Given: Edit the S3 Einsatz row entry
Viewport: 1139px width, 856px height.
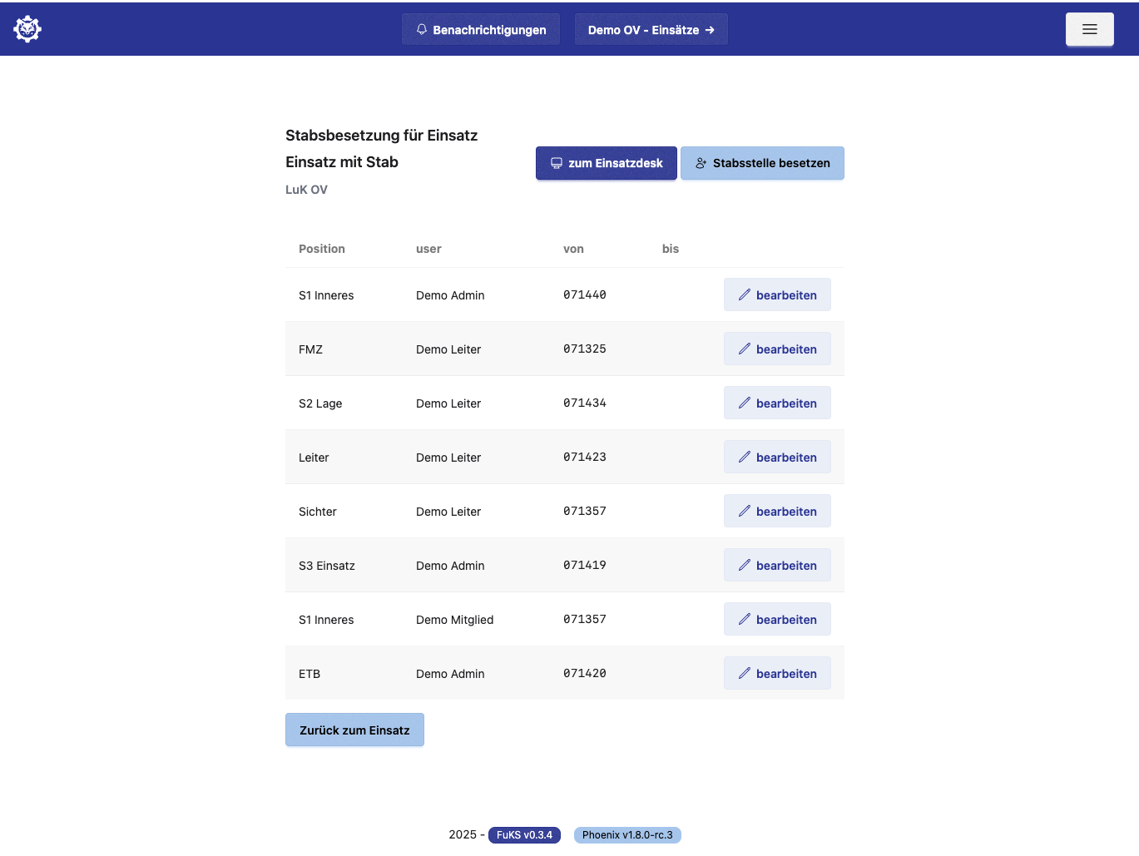Looking at the screenshot, I should click(x=777, y=565).
